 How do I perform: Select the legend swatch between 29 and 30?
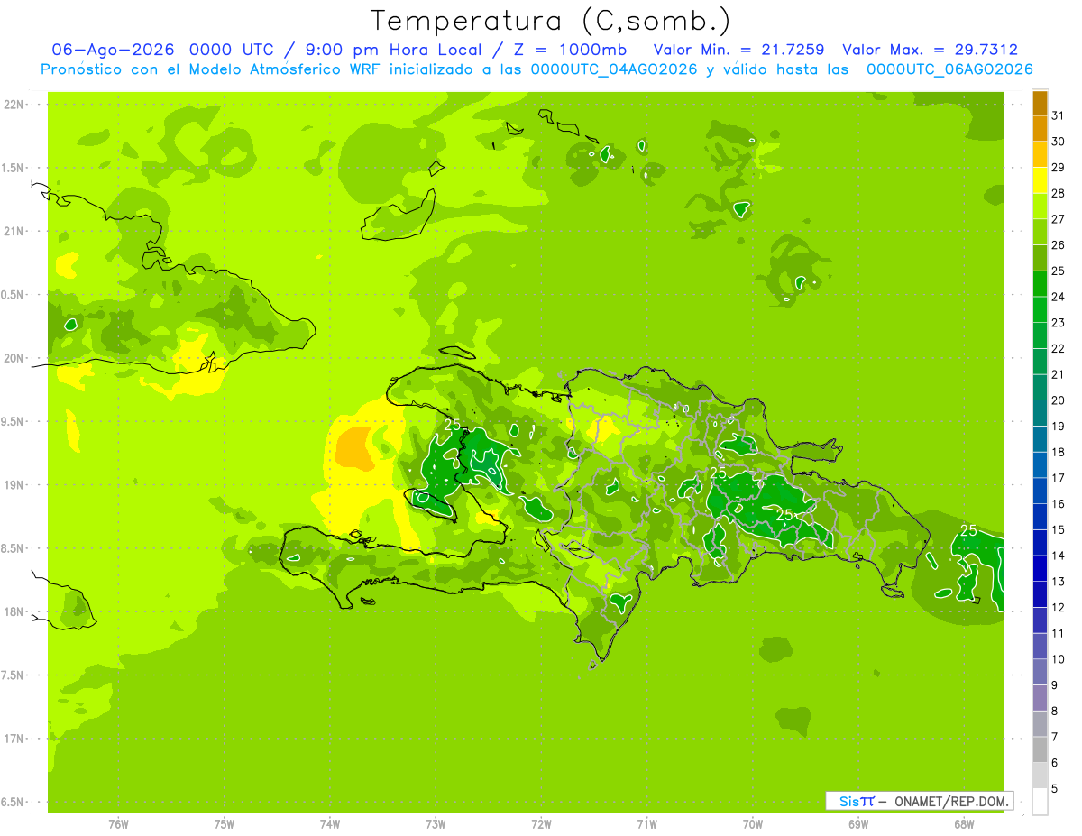(1040, 154)
